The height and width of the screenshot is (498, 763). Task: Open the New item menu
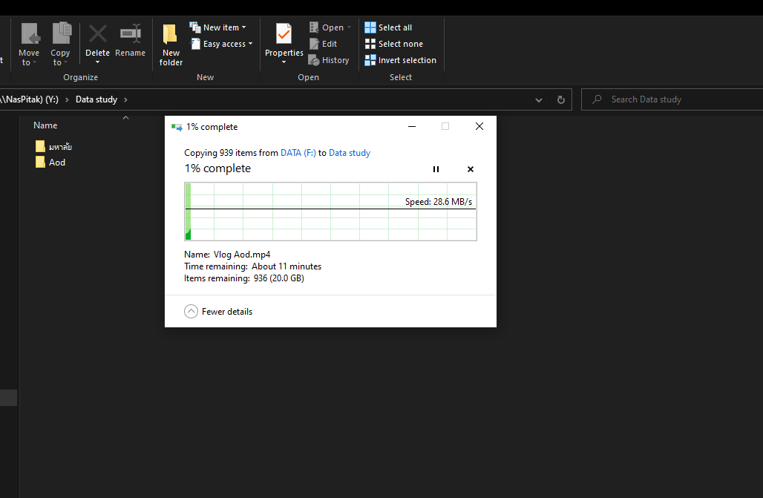[x=217, y=27]
